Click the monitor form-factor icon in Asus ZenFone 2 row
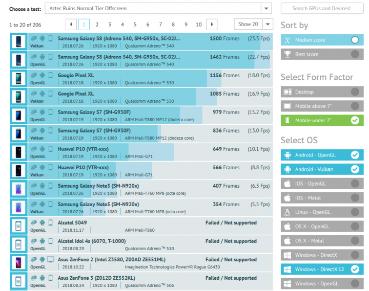Image resolution: width=369 pixels, height=291 pixels. point(51,259)
